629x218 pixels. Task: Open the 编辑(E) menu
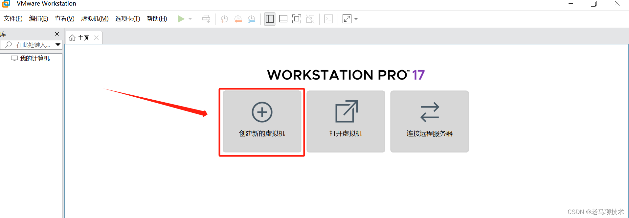click(39, 19)
